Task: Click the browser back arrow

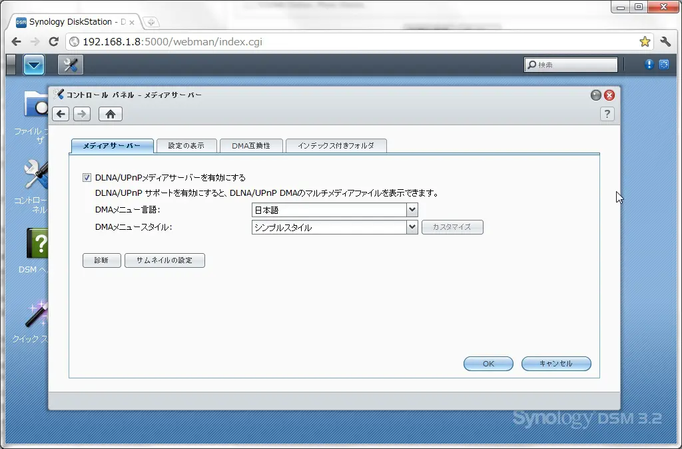Action: (17, 42)
